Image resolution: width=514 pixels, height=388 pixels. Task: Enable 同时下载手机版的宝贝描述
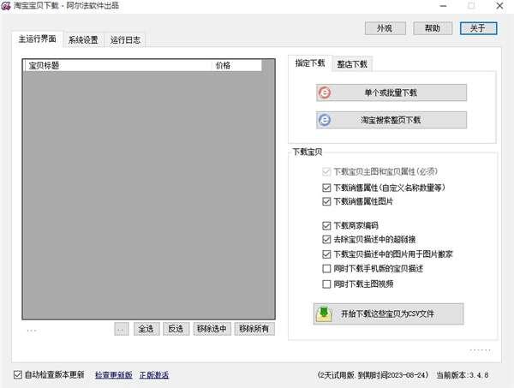tap(326, 269)
